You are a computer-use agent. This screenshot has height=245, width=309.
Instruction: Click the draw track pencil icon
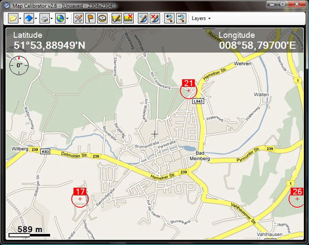click(143, 18)
